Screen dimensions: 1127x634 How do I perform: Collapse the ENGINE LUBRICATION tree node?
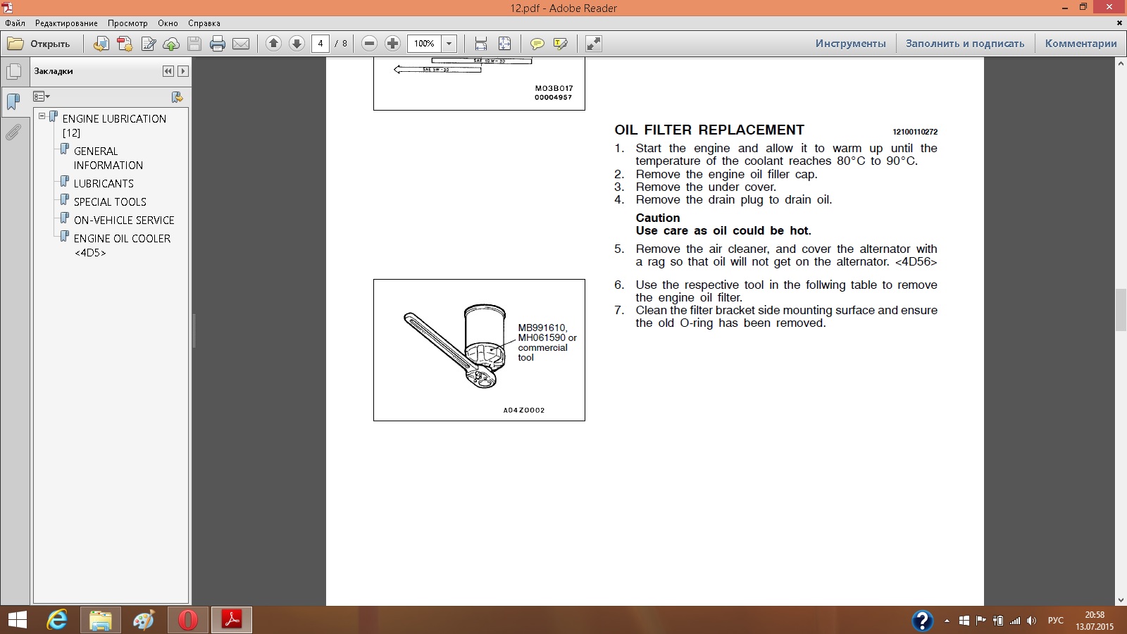(42, 116)
